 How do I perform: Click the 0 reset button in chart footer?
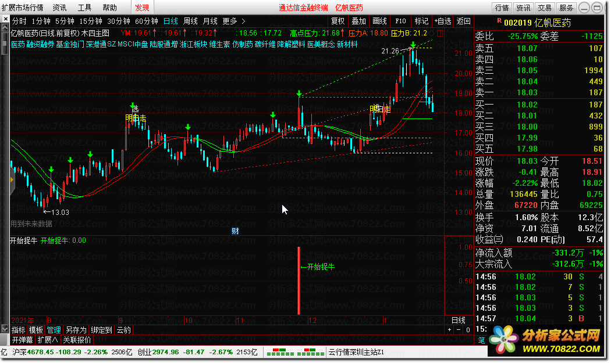click(468, 329)
